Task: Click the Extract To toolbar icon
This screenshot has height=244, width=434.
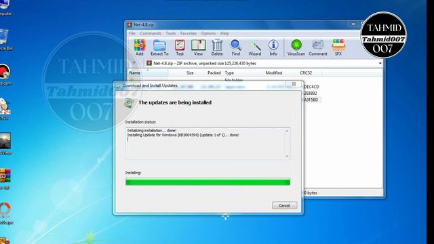Action: (x=159, y=47)
